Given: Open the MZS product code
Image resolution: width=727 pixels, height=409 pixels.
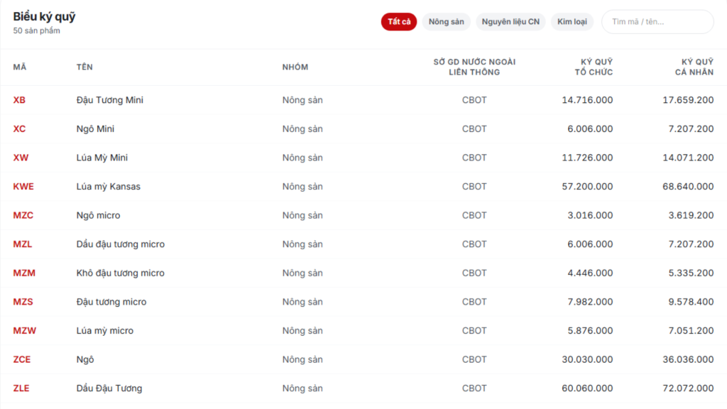Looking at the screenshot, I should 23,302.
